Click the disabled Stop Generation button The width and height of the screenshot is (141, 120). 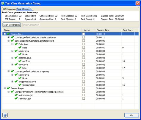[31, 25]
